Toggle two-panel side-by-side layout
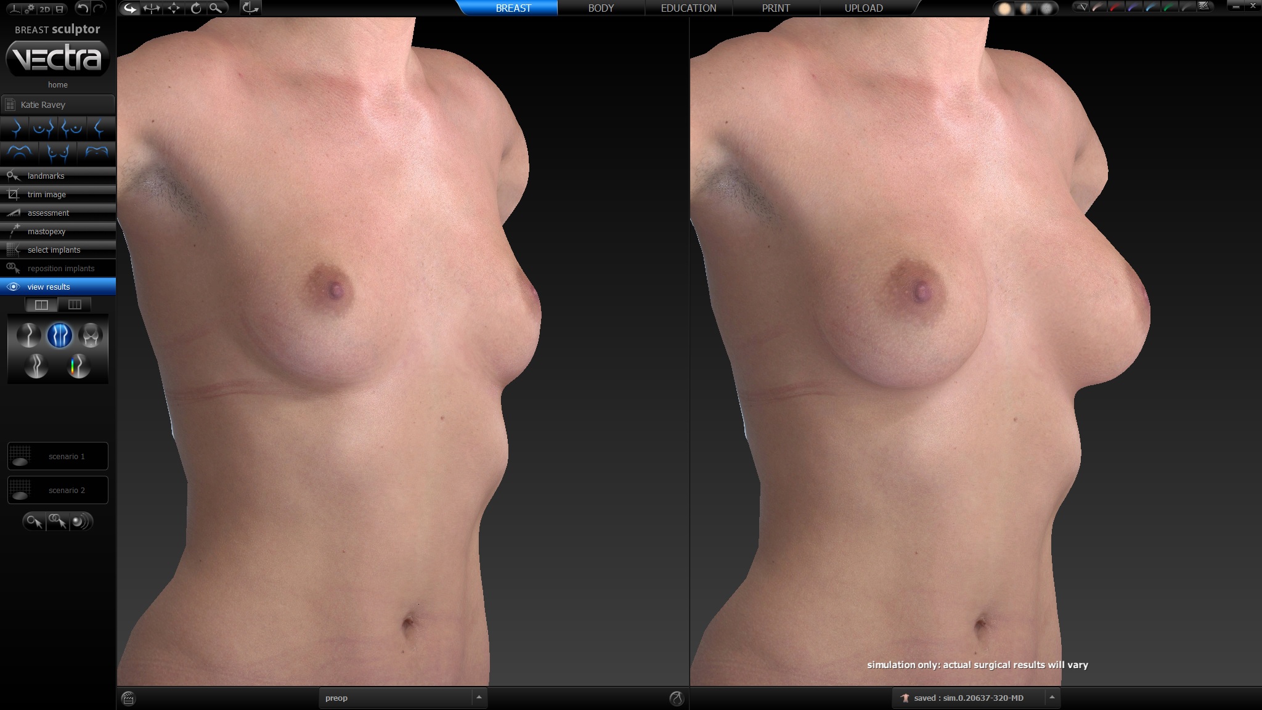 41,304
